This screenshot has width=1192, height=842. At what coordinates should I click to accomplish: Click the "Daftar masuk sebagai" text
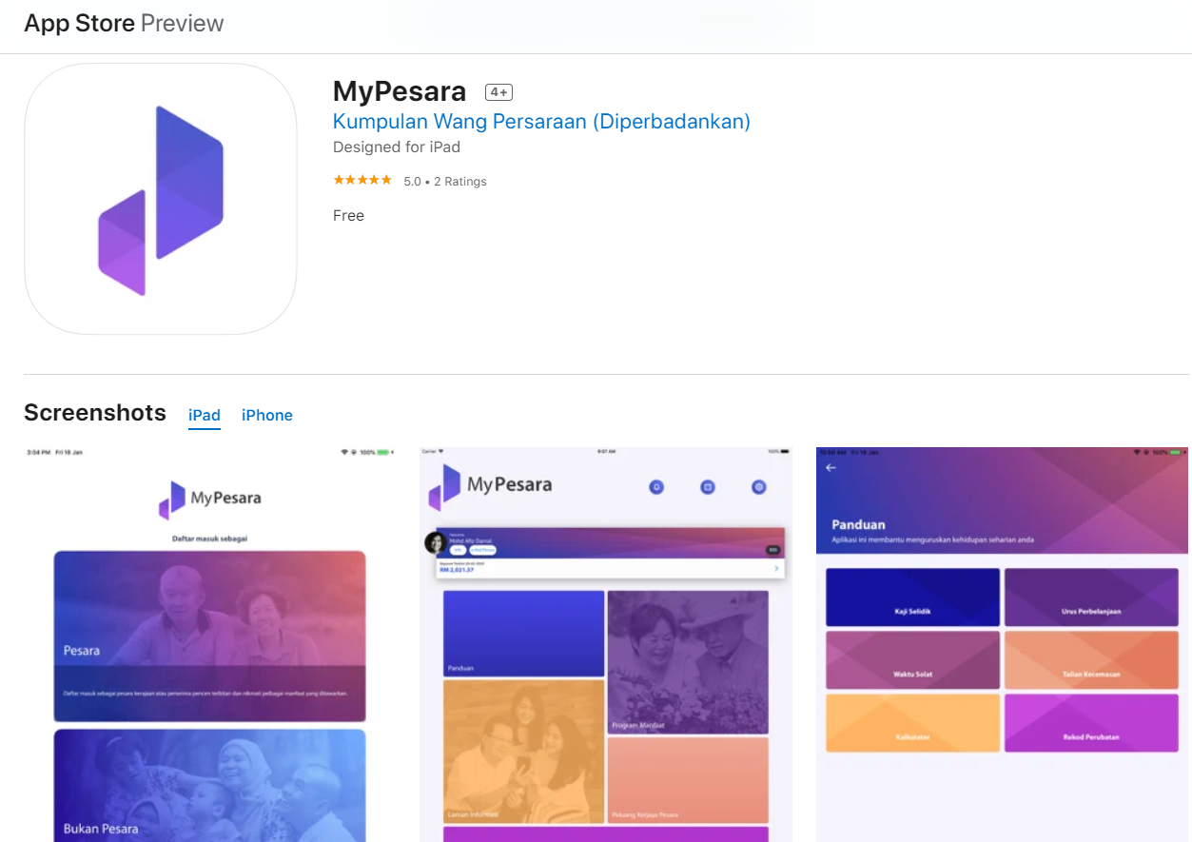pyautogui.click(x=209, y=538)
